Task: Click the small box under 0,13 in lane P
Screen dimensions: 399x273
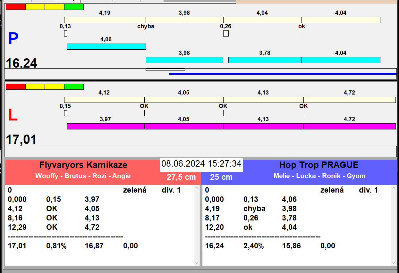Action: (x=65, y=33)
